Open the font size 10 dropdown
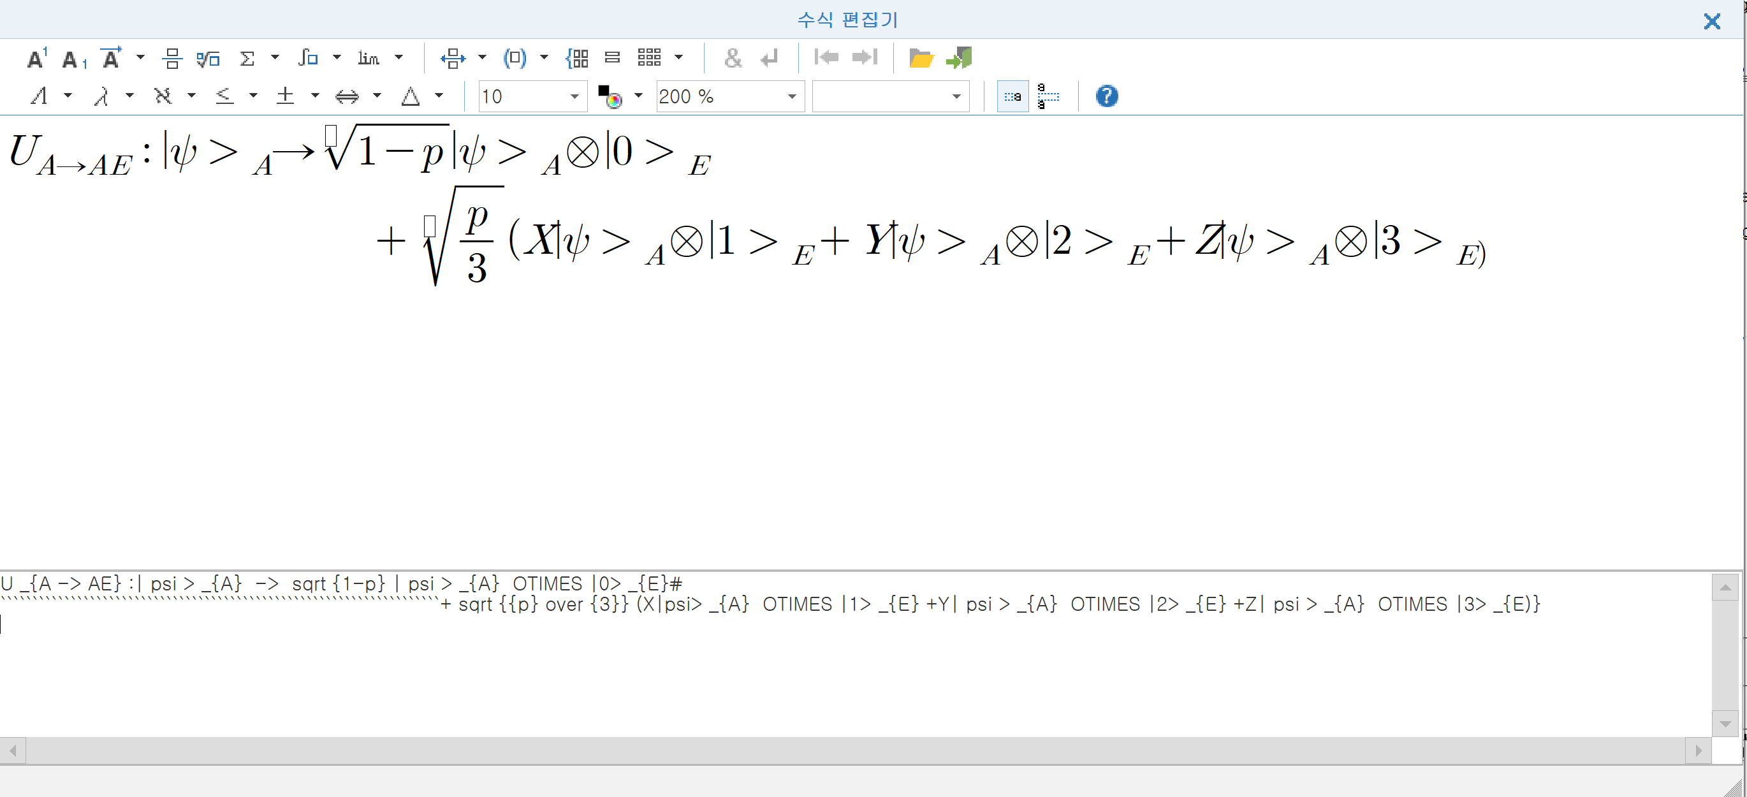The width and height of the screenshot is (1747, 797). (574, 96)
